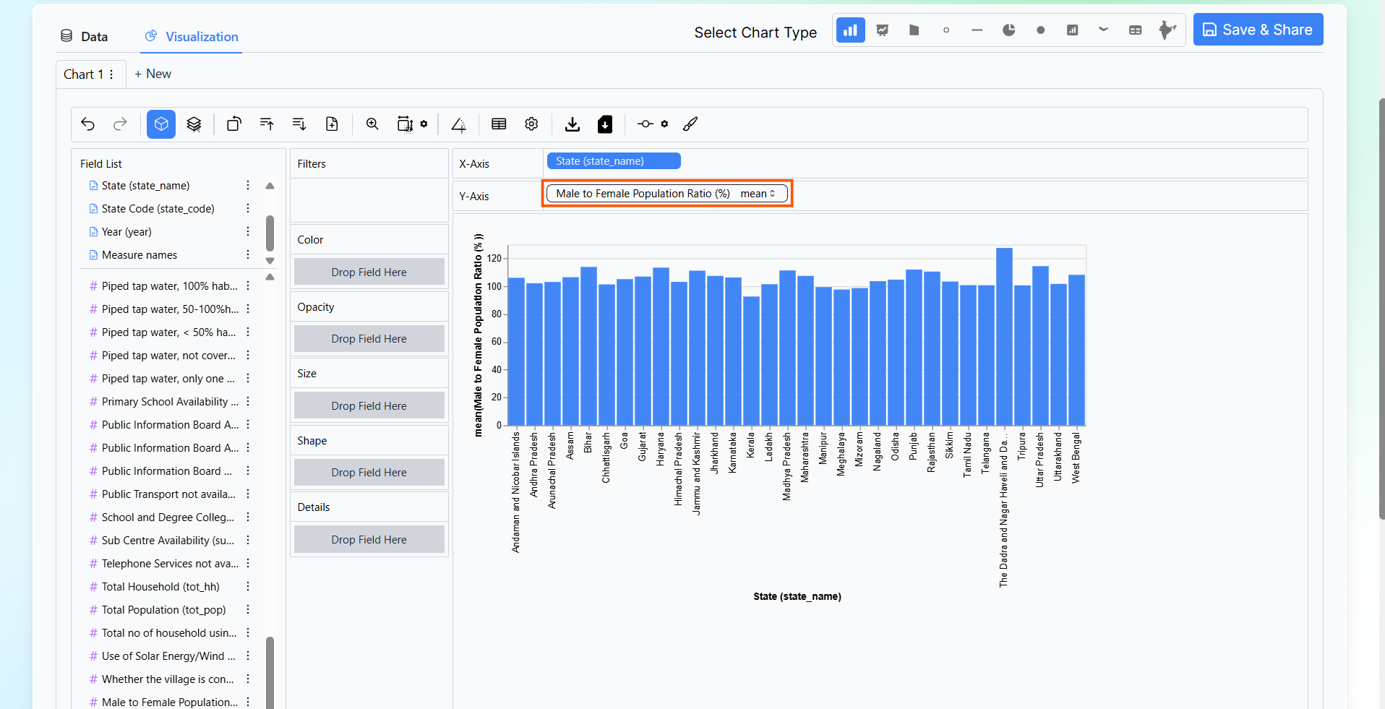1385x709 pixels.
Task: Toggle the table view icon in toolbar
Action: coord(499,124)
